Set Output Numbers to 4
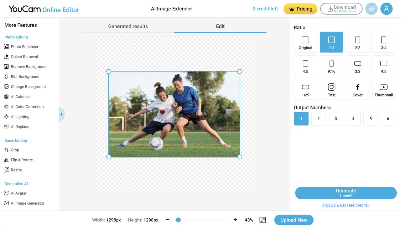Viewport: 401px width, 229px height. click(353, 119)
